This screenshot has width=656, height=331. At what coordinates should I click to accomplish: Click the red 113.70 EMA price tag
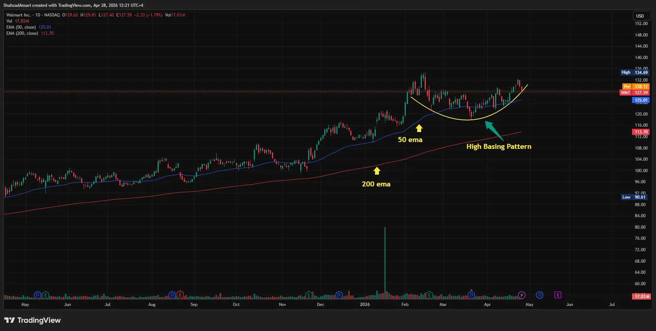click(x=641, y=132)
